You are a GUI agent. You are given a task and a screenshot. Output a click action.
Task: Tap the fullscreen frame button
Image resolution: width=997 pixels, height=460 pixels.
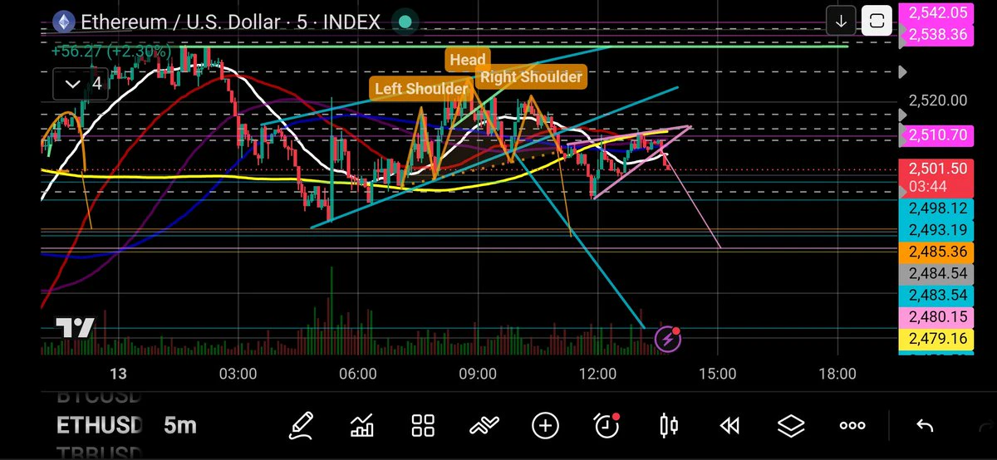click(877, 22)
